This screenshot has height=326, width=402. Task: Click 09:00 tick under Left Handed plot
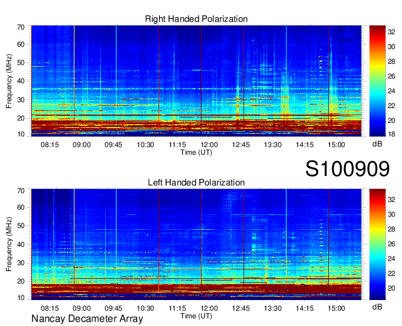(82, 308)
